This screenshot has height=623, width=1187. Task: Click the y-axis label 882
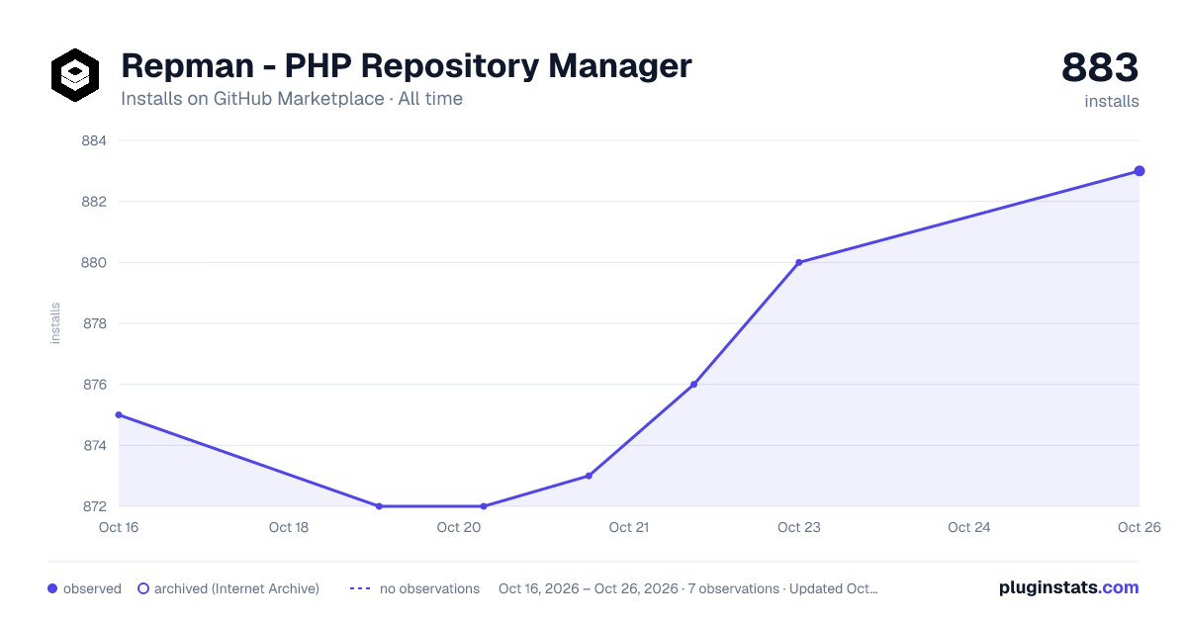[93, 202]
